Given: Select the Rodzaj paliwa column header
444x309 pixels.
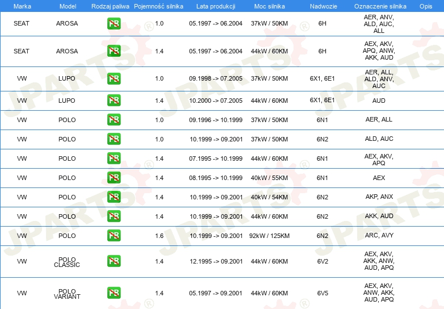Looking at the screenshot, I should [110, 6].
